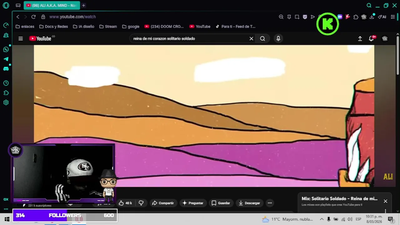400x225 pixels.
Task: Open GX Cleaner broom icon in sidebar
Action: pyautogui.click(x=6, y=35)
